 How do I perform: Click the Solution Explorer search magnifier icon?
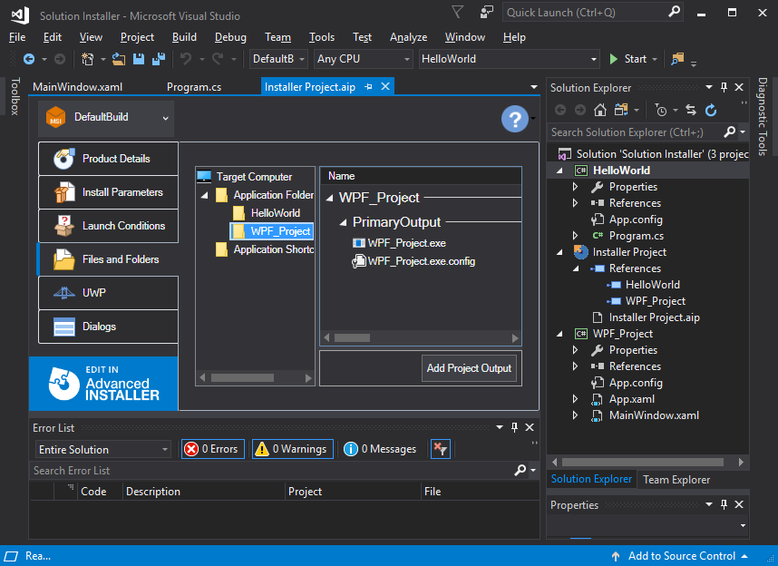coord(729,132)
